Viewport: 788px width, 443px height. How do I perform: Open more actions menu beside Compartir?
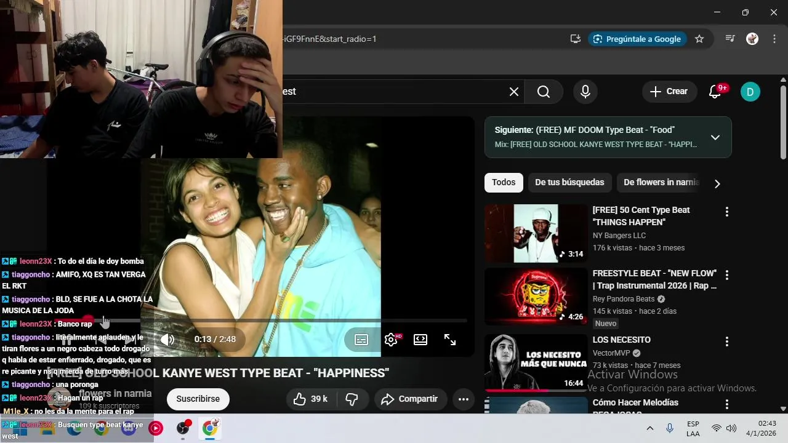(464, 399)
